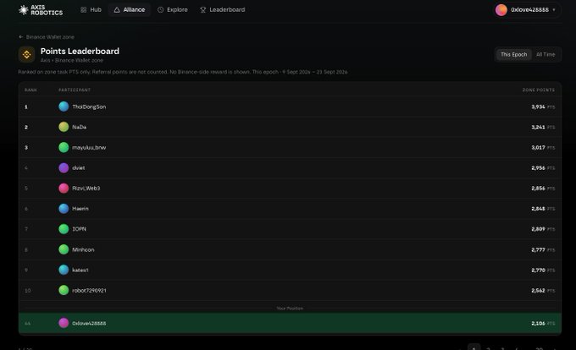576x350 pixels.
Task: Select participant name ThoiDongSon
Action: (89, 107)
